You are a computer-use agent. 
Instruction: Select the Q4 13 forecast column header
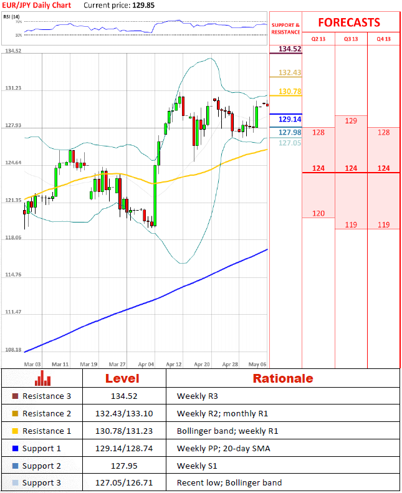click(x=383, y=39)
